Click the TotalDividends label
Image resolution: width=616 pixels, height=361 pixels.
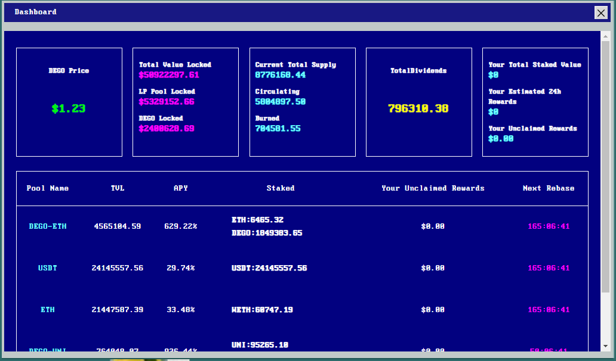pyautogui.click(x=418, y=70)
